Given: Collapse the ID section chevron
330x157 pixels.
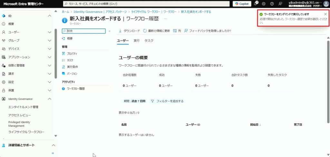Looking at the screenshot, I should 49,16.
